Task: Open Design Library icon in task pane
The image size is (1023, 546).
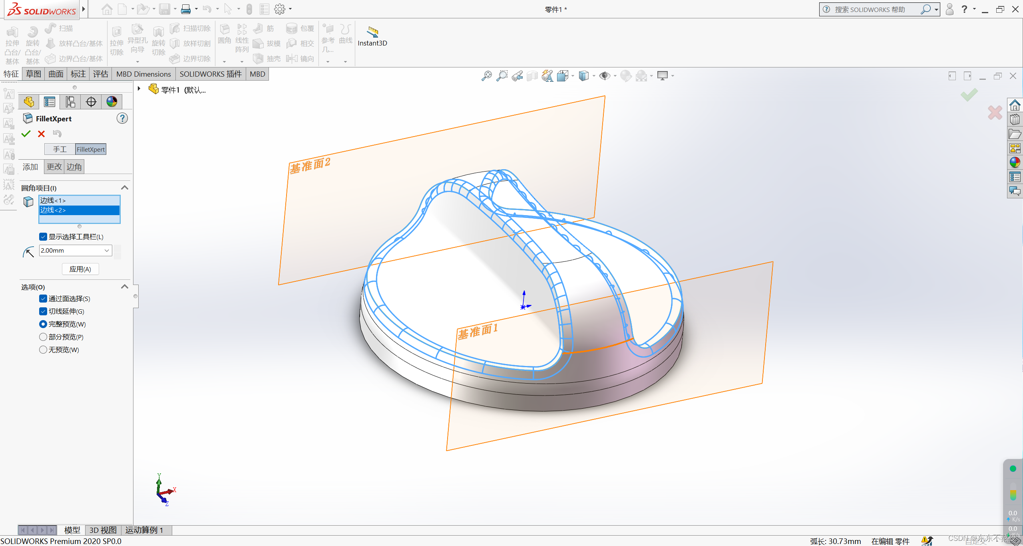Action: 1015,119
